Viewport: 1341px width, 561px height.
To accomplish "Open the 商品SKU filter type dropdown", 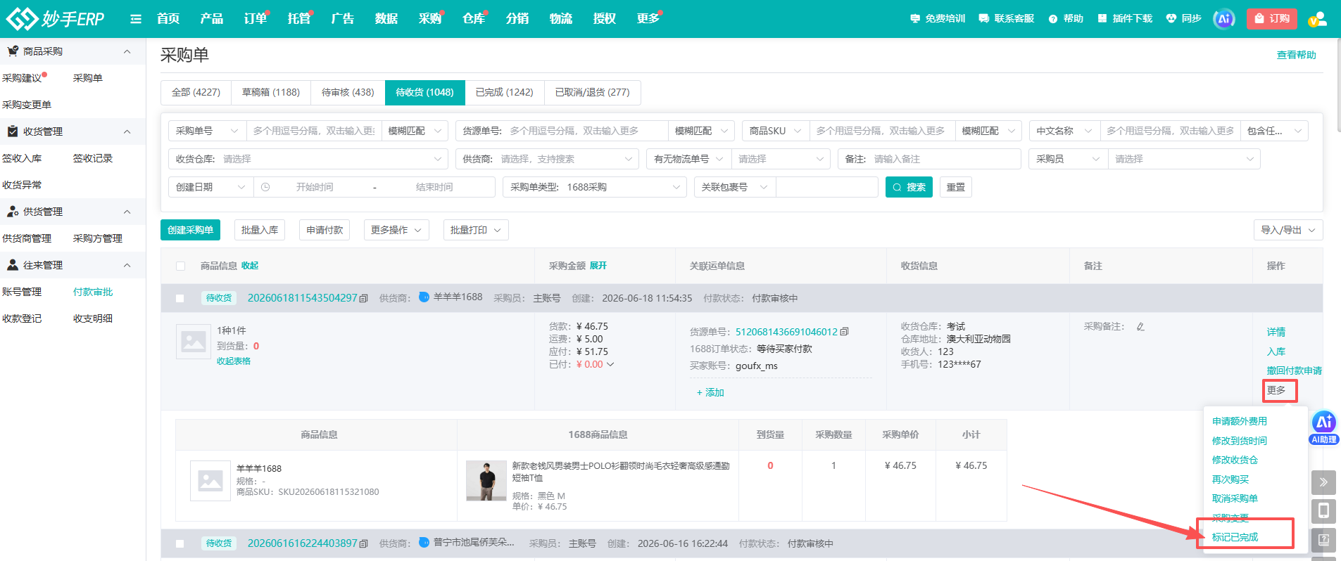I will click(x=775, y=131).
